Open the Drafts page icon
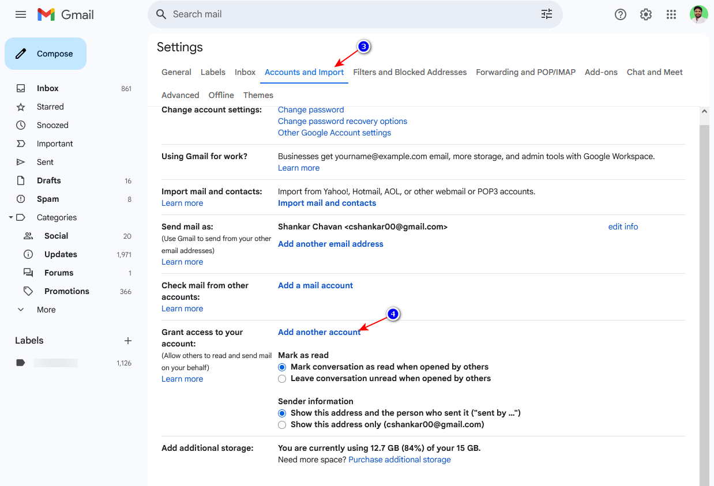The width and height of the screenshot is (714, 486). [21, 180]
